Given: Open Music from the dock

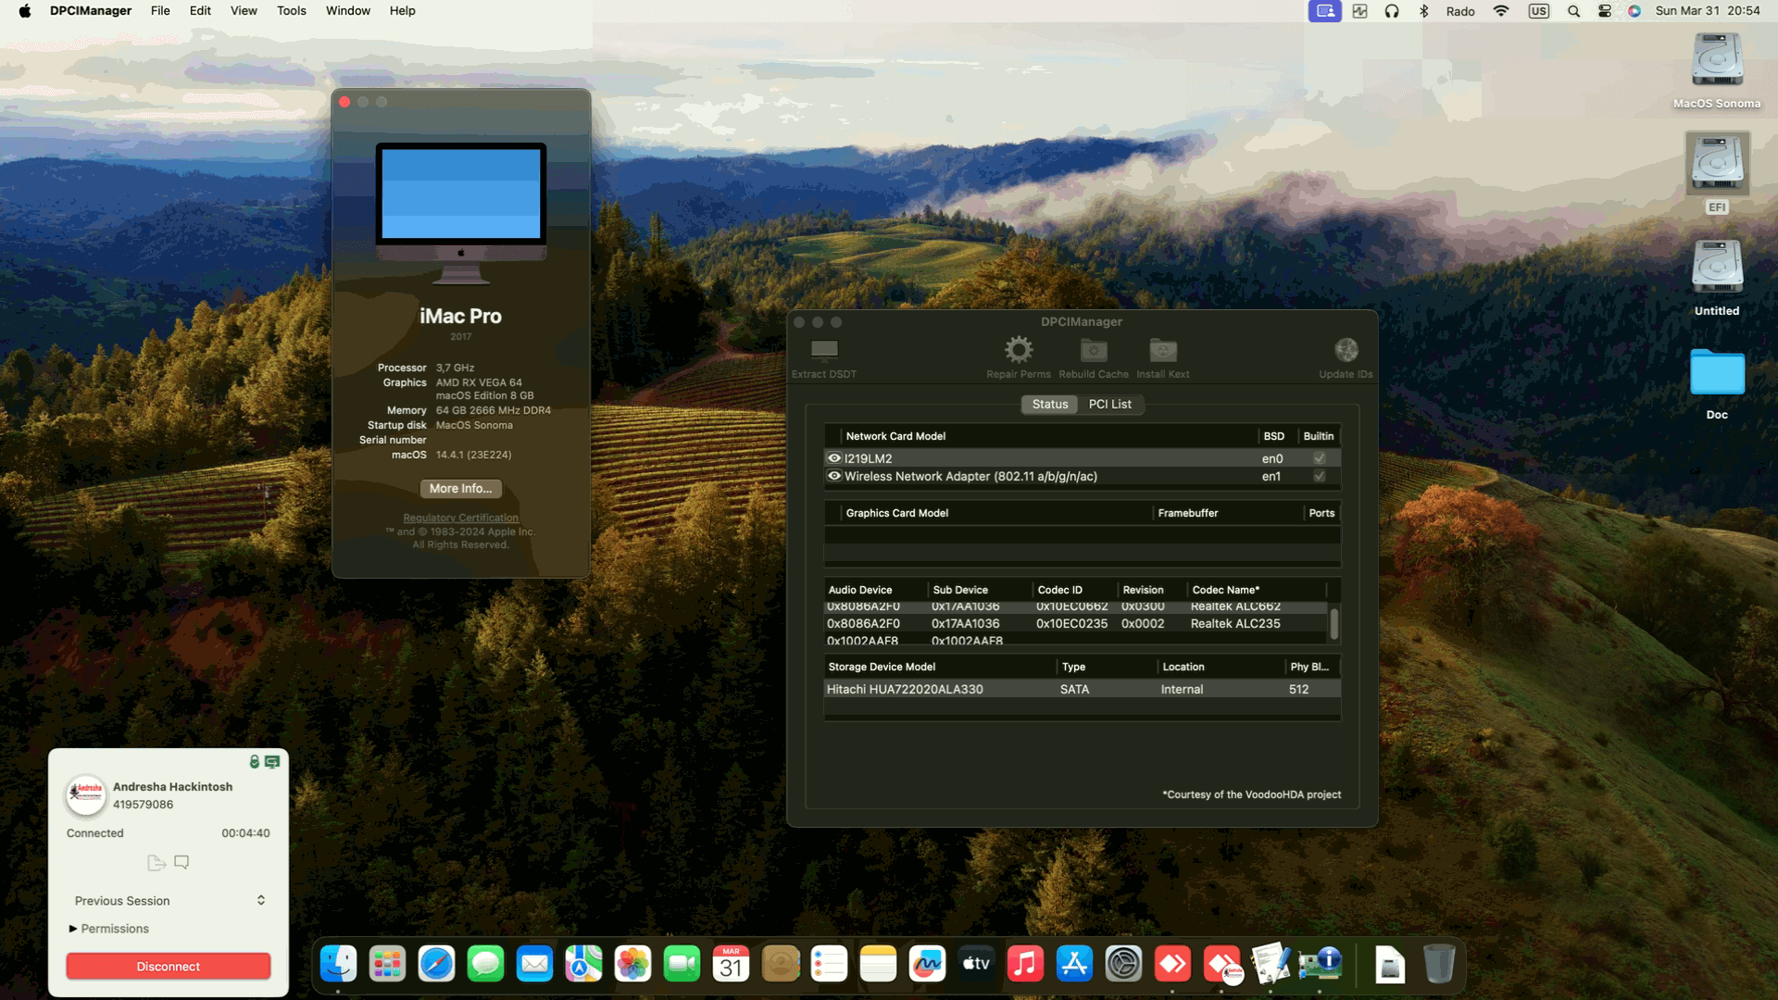Looking at the screenshot, I should (1025, 965).
